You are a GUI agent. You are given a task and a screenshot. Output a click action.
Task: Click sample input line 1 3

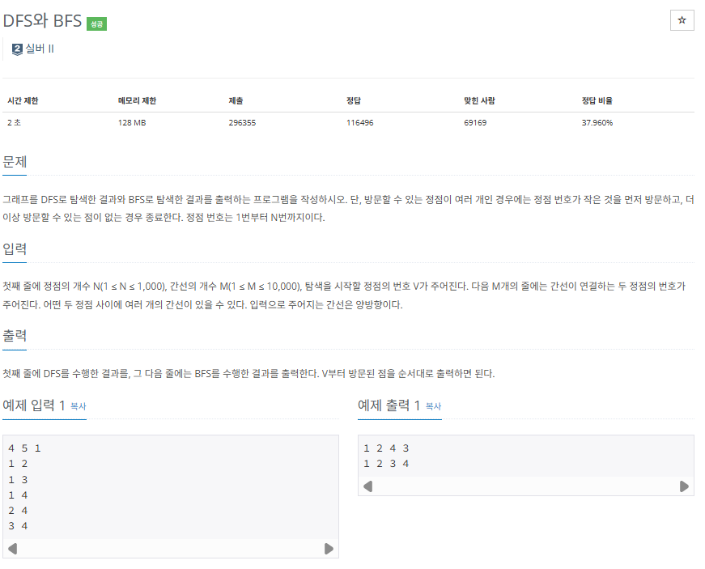[18, 480]
